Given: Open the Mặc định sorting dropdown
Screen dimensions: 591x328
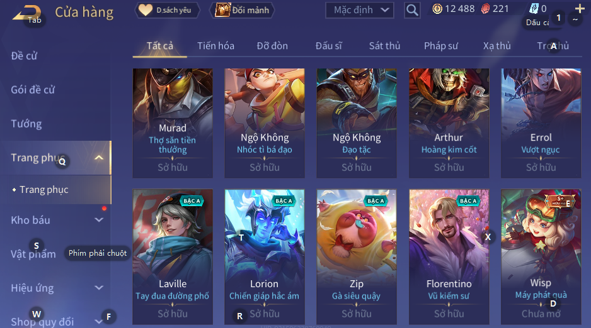Looking at the screenshot, I should 360,10.
